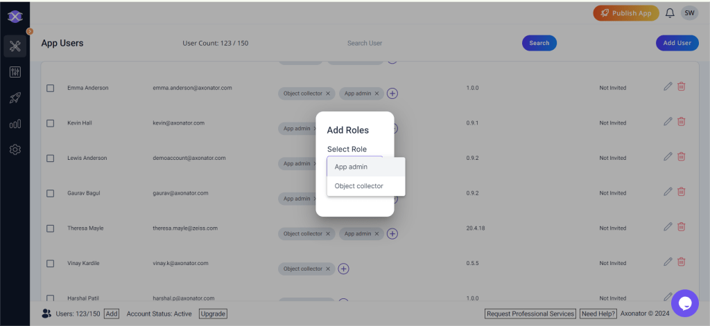This screenshot has height=326, width=710.
Task: Add role to Vinay Kardile plus icon
Action: click(343, 269)
